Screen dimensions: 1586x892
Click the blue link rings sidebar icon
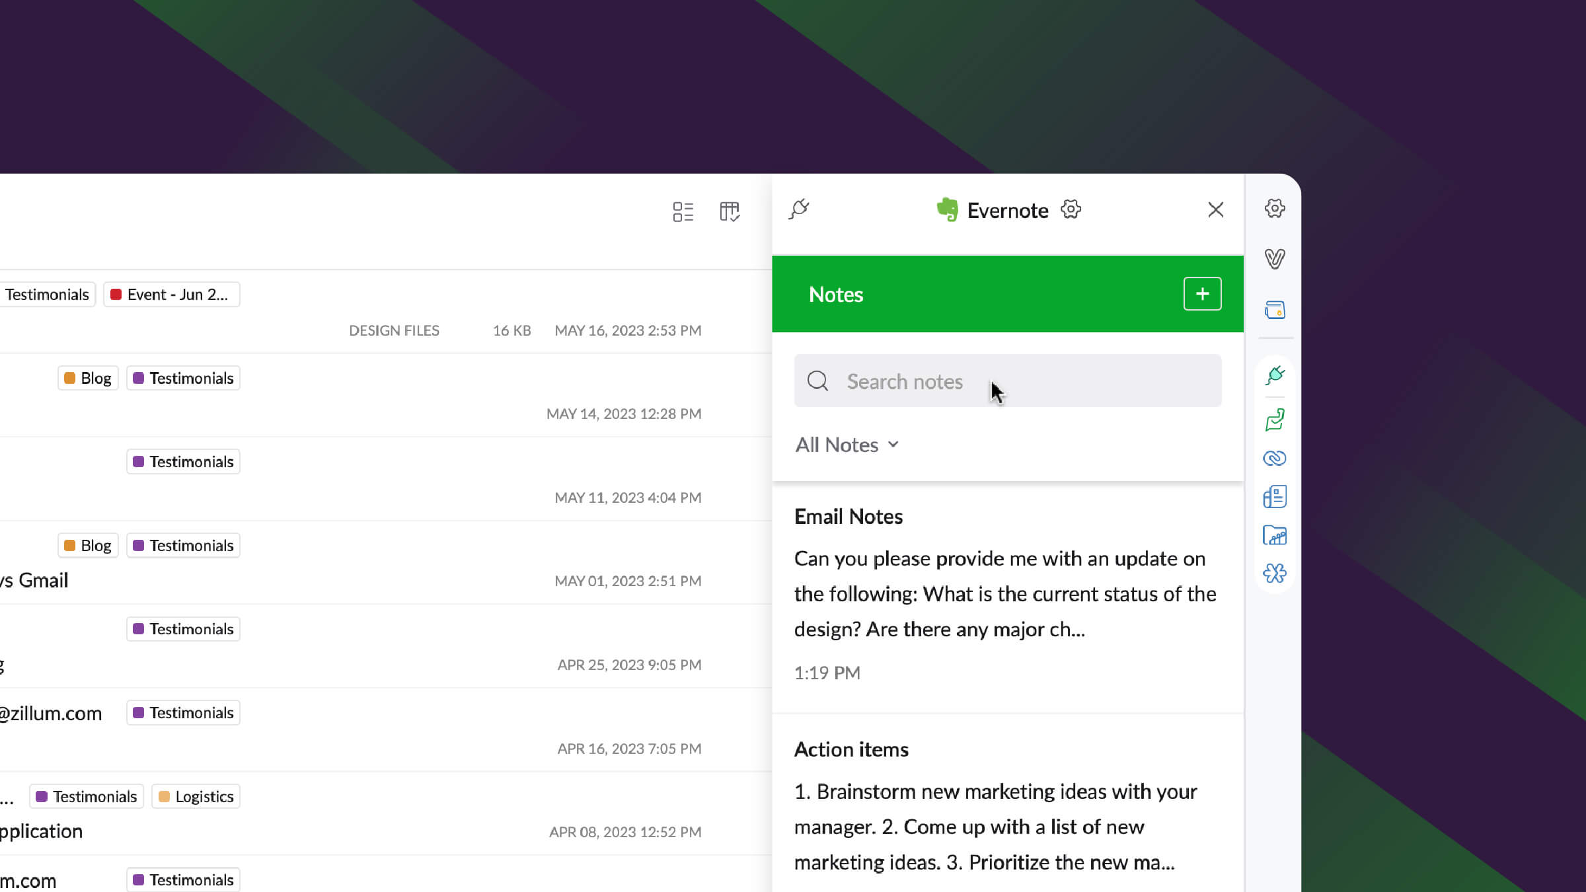tap(1275, 458)
